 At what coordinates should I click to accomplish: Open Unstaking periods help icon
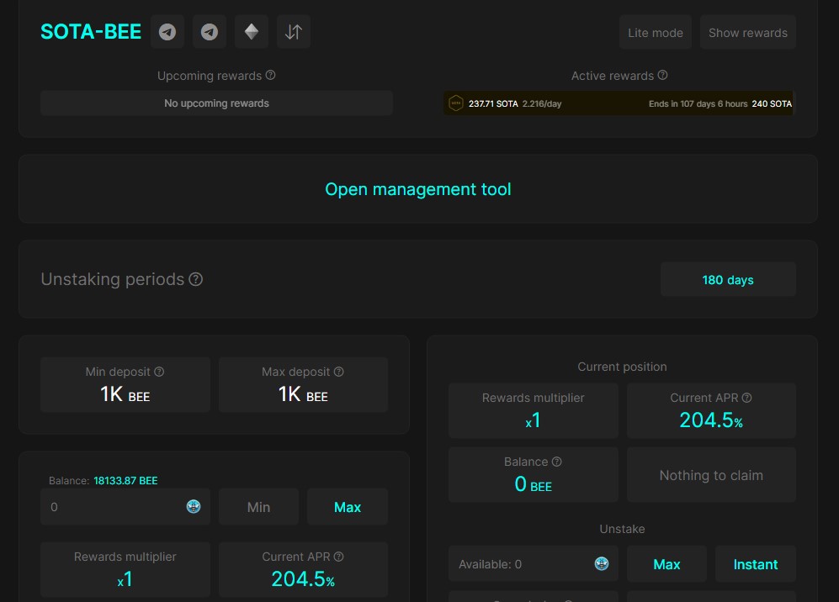[x=196, y=279]
